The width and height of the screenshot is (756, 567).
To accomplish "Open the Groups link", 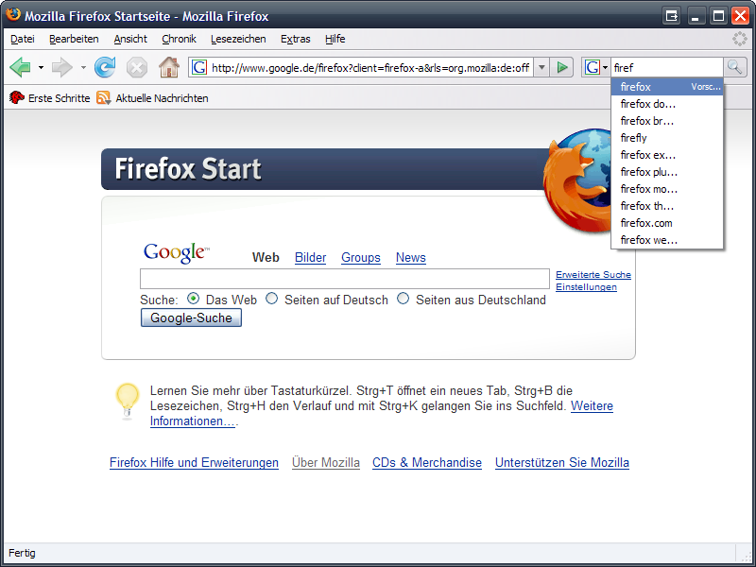I will pos(361,257).
